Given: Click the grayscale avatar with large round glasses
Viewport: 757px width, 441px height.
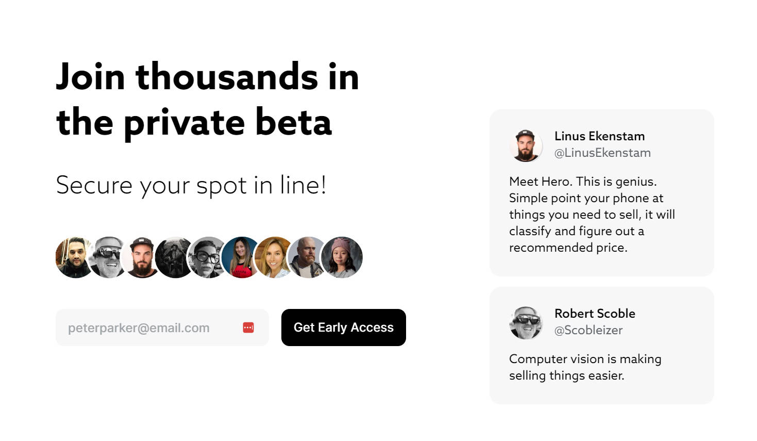Looking at the screenshot, I should pyautogui.click(x=207, y=257).
